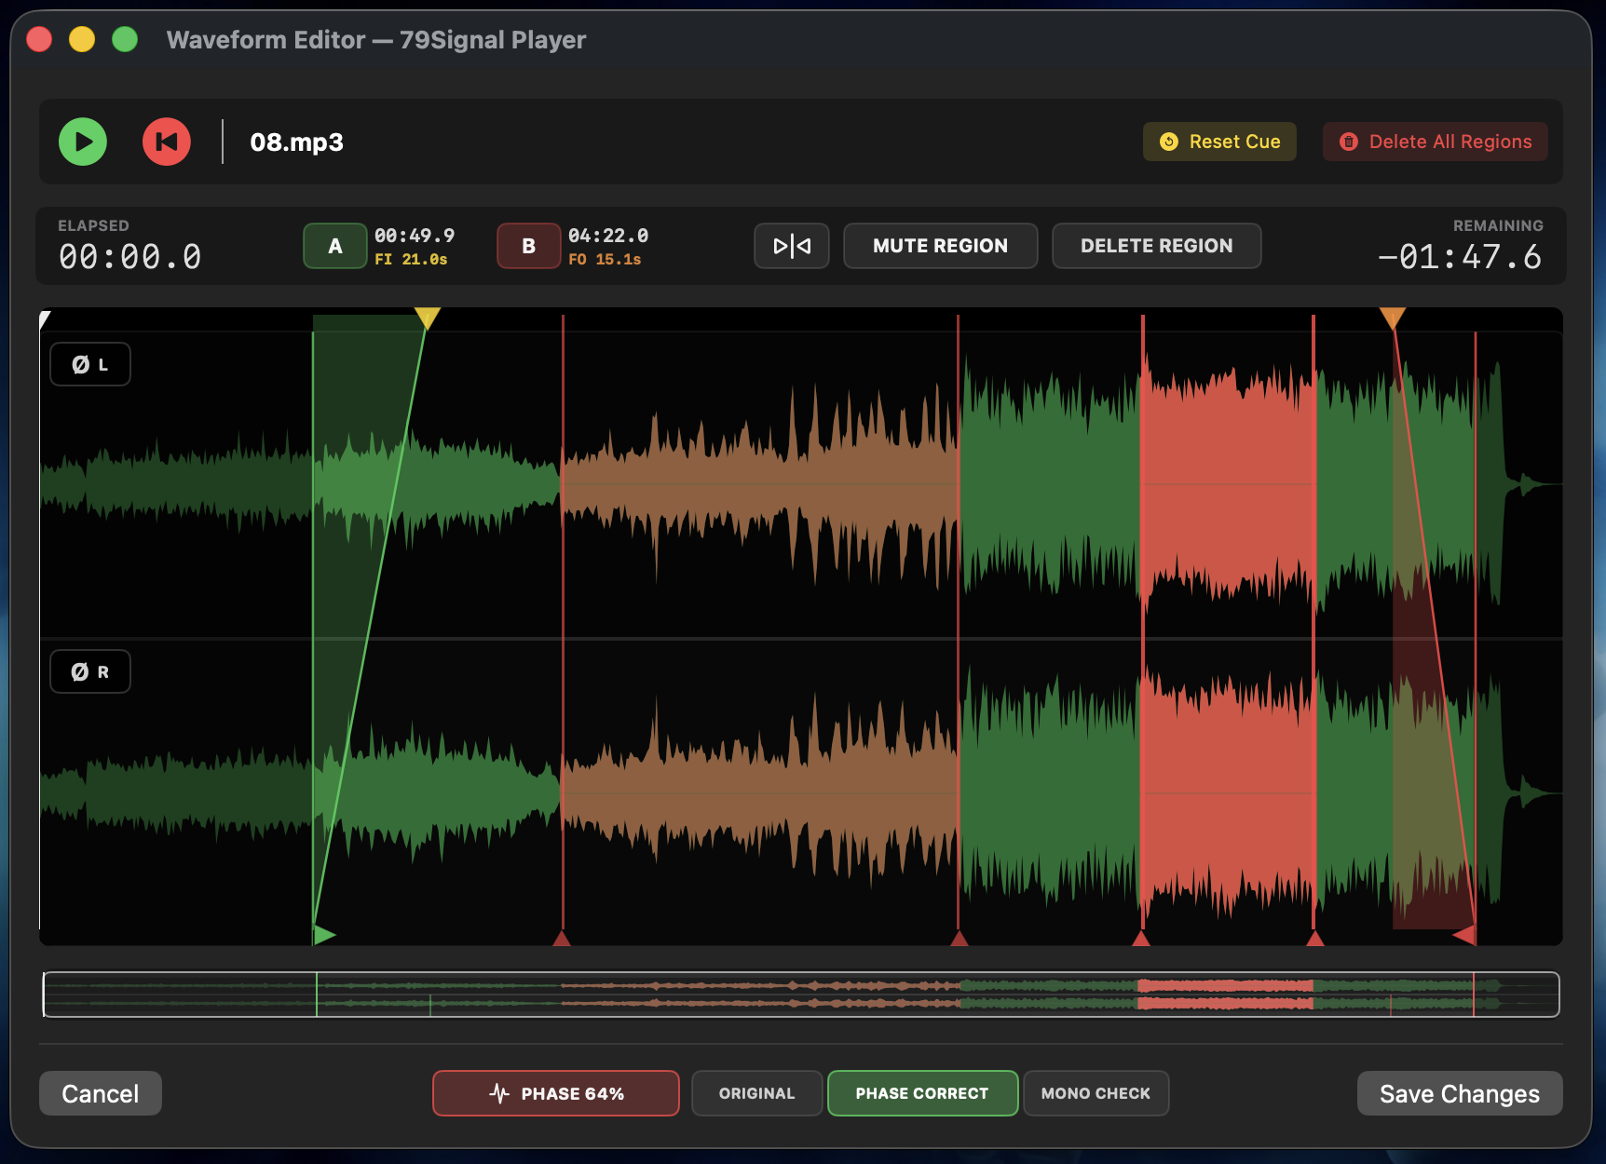1606x1164 pixels.
Task: Click the first red region marker triangle at the bottom
Action: click(562, 937)
